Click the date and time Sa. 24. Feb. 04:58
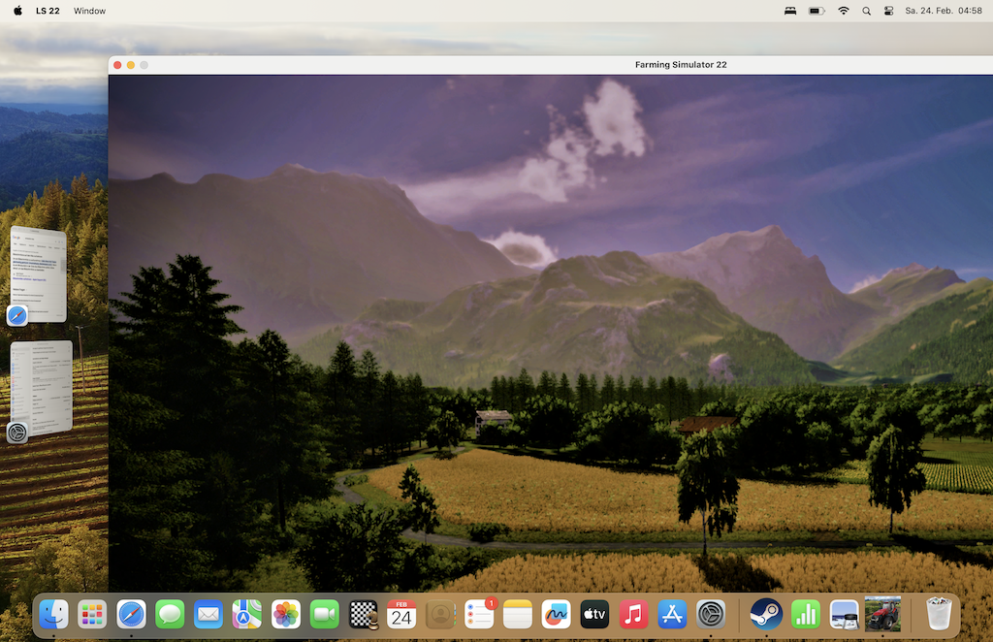Viewport: 993px width, 642px height. click(x=944, y=11)
